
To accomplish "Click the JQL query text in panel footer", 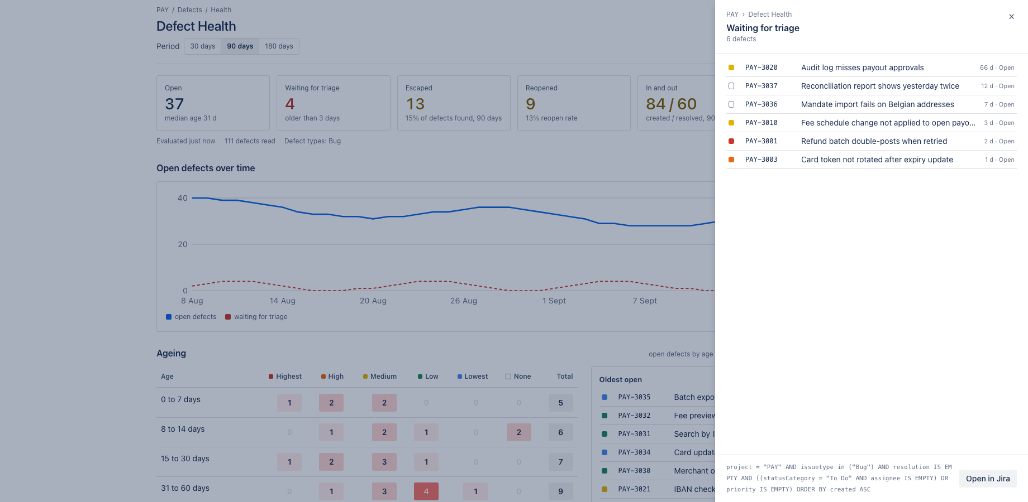I will click(x=839, y=479).
